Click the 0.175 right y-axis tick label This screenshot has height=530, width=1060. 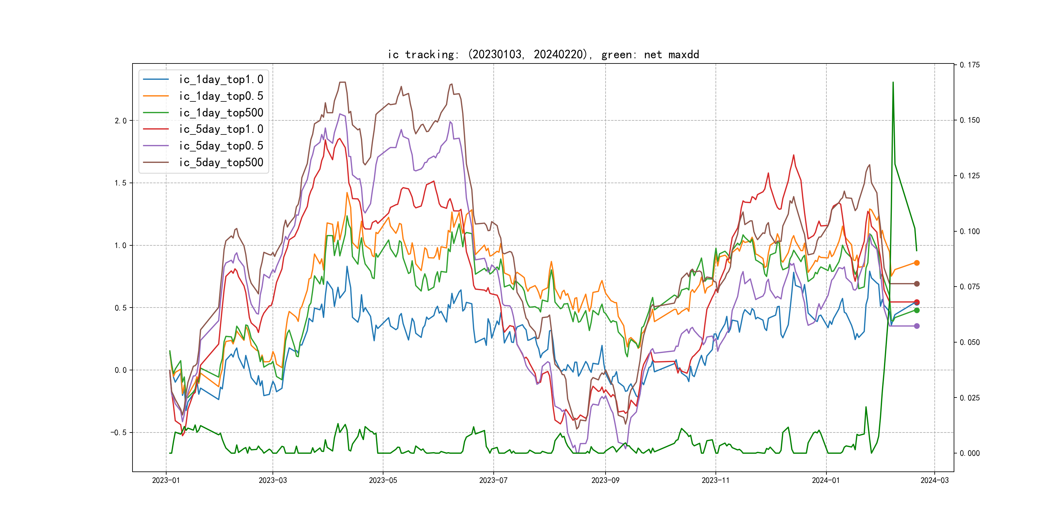(x=970, y=65)
